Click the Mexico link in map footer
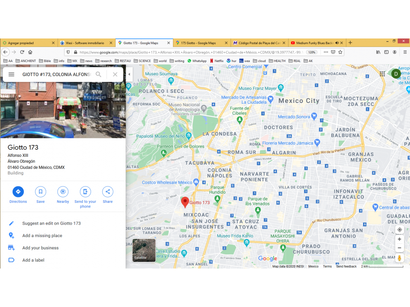The width and height of the screenshot is (410, 307). pyautogui.click(x=313, y=266)
